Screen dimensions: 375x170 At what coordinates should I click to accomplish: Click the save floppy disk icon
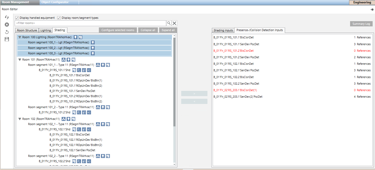(7, 39)
